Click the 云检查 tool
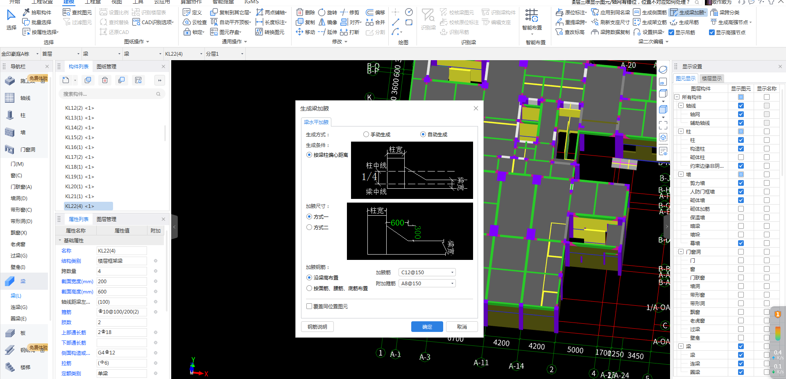Viewport: 786px width, 379px height. [195, 22]
